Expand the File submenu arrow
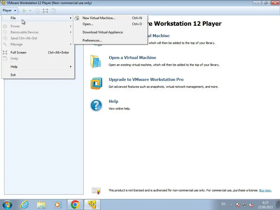This screenshot has height=210, width=280. pyautogui.click(x=71, y=18)
